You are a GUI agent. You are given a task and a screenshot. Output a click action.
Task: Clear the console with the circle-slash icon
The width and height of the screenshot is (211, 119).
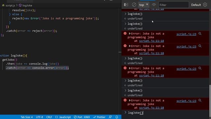(x=134, y=5)
